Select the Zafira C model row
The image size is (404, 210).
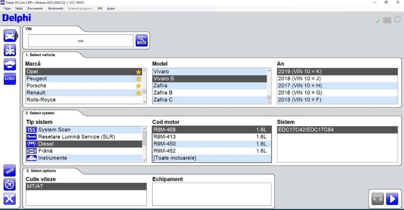coord(209,100)
